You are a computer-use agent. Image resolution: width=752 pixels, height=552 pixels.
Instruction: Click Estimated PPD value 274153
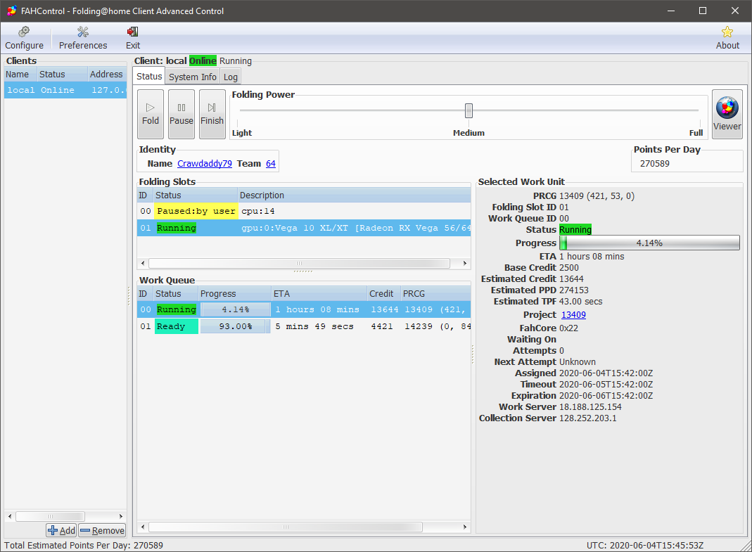pos(573,290)
